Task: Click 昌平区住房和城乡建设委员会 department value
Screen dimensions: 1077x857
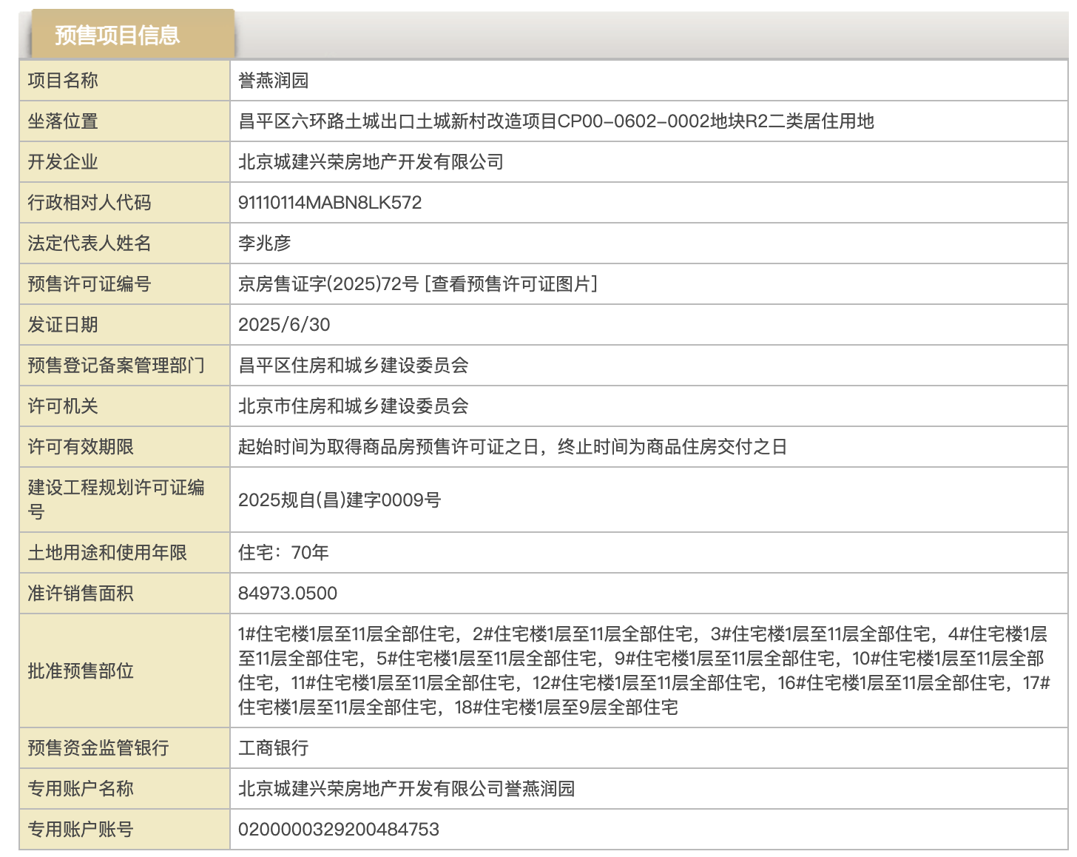Action: (353, 366)
